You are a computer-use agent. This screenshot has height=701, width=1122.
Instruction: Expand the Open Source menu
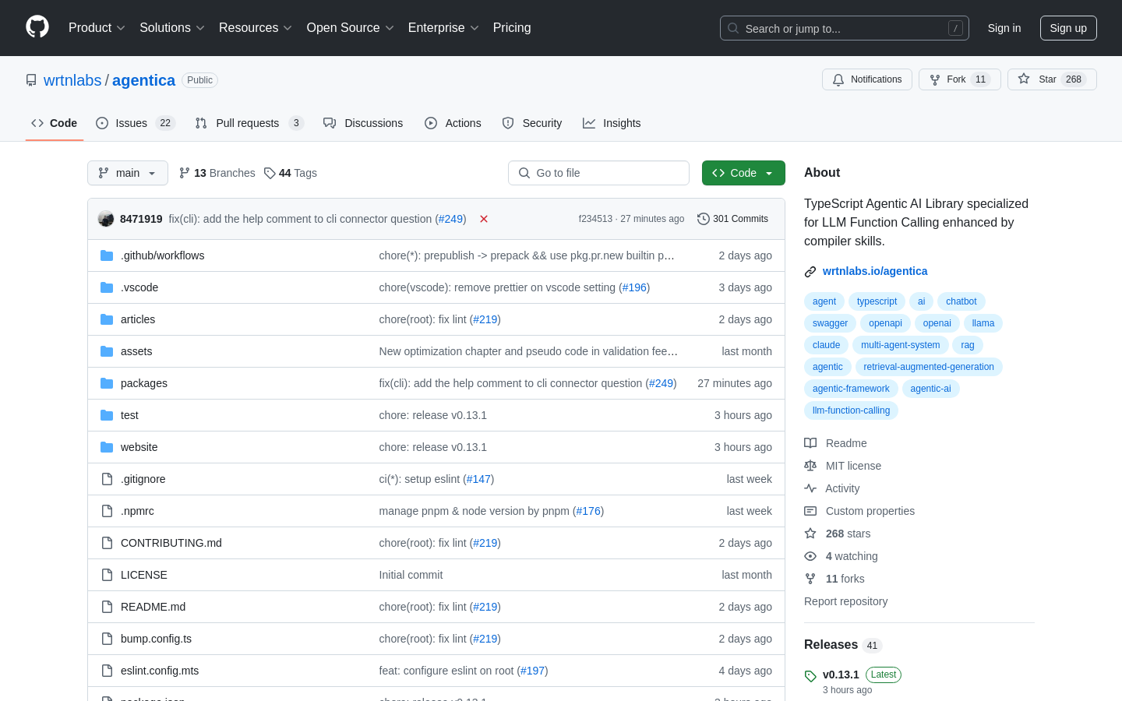351,27
